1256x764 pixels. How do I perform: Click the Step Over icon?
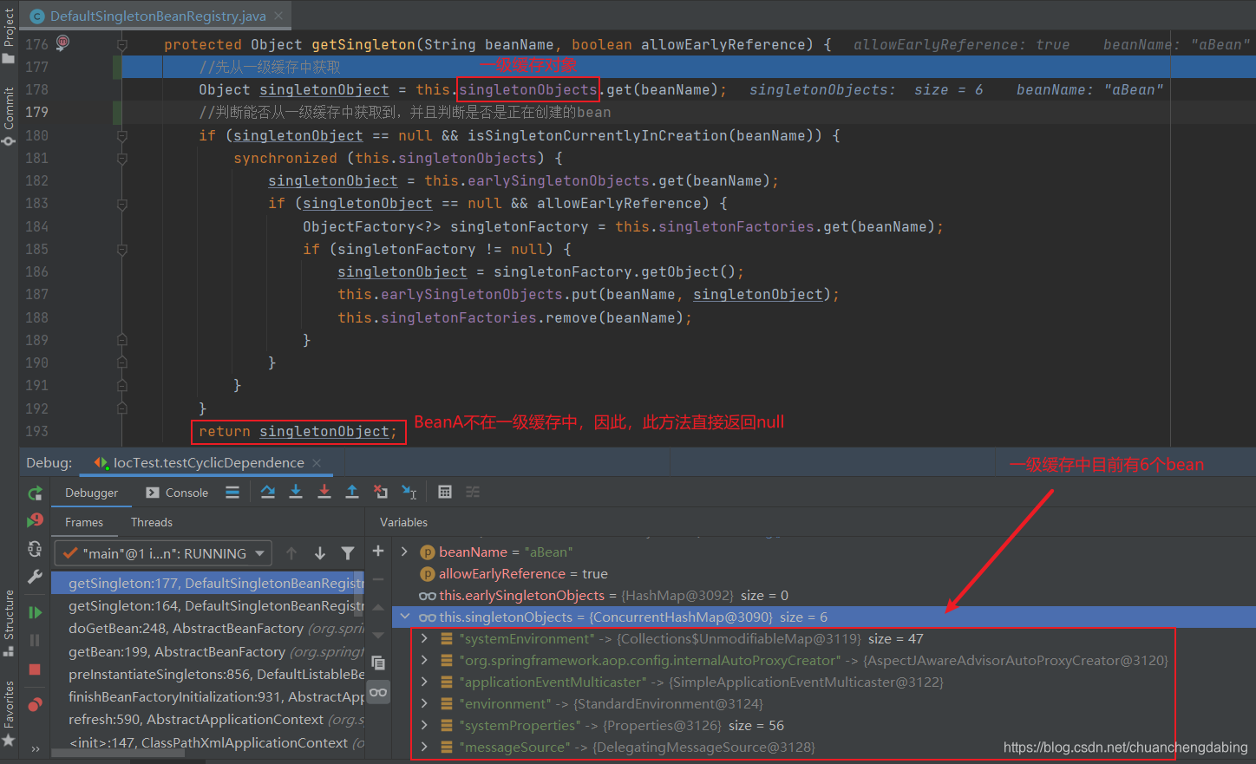[x=268, y=493]
